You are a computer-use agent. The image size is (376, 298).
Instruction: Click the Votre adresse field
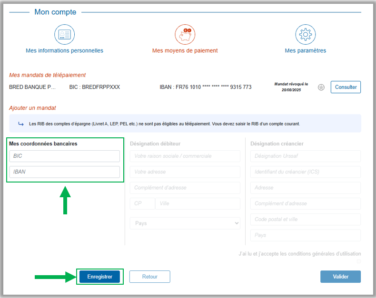(185, 172)
